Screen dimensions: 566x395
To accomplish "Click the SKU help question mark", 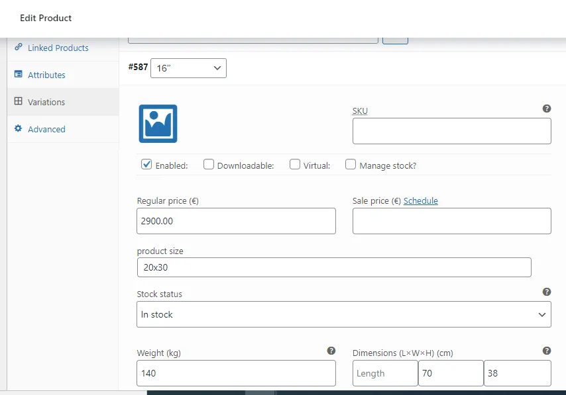I will click(547, 109).
